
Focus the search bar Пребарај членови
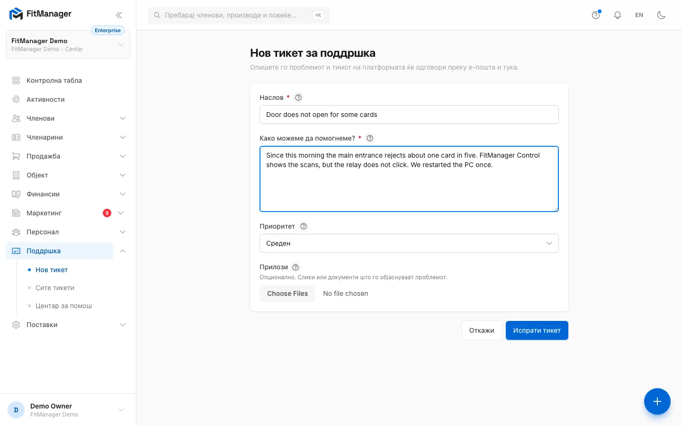pos(239,15)
